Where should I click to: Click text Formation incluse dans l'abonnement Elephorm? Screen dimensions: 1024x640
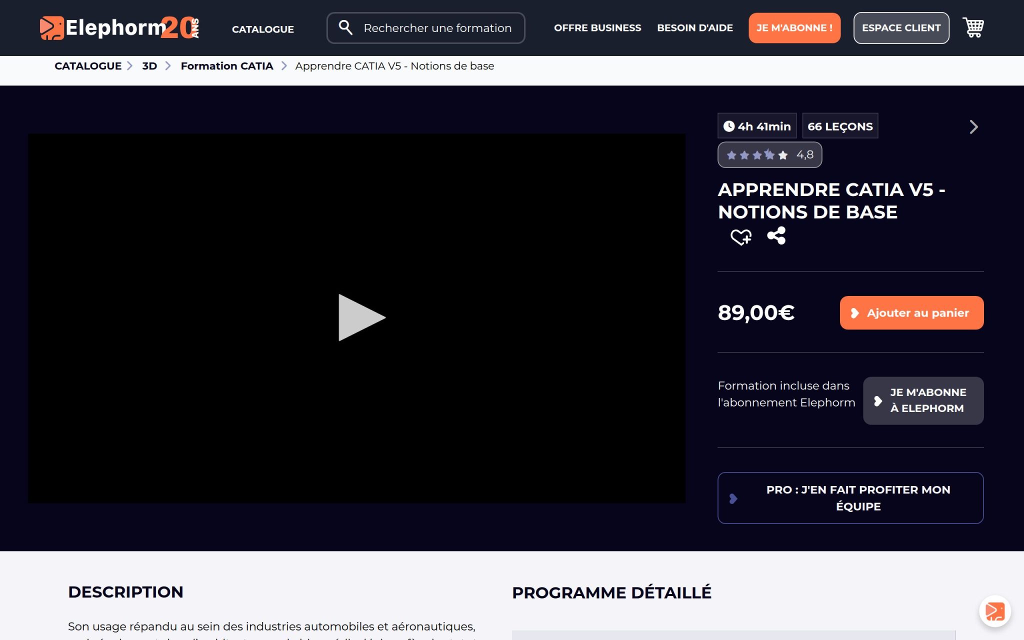pyautogui.click(x=786, y=394)
